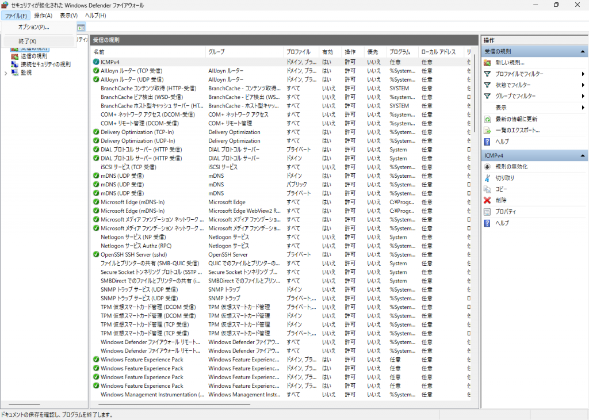This screenshot has height=420, width=589.
Task: Click the rules list vertical scrollbar
Action: click(474, 94)
